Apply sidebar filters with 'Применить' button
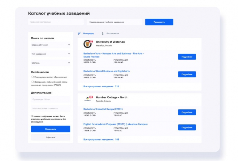 coord(51,129)
